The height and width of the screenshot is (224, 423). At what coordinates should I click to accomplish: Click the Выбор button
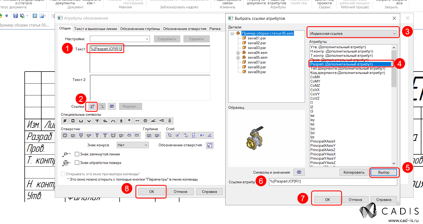pyautogui.click(x=384, y=172)
